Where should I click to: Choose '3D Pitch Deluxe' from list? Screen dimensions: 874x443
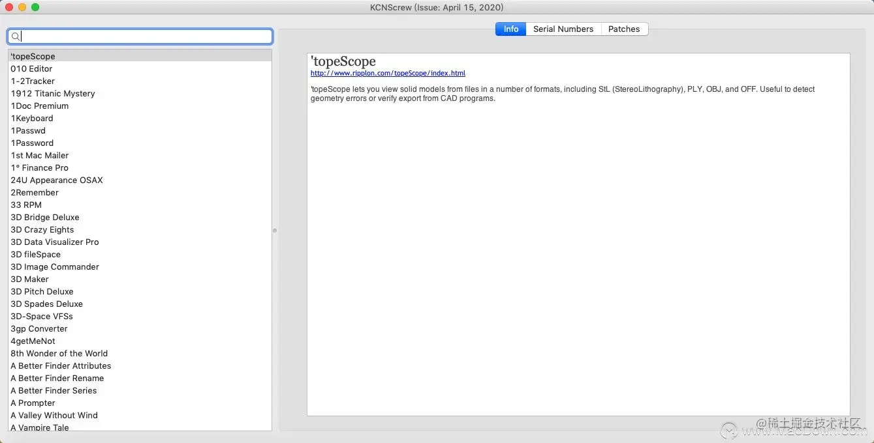click(140, 291)
